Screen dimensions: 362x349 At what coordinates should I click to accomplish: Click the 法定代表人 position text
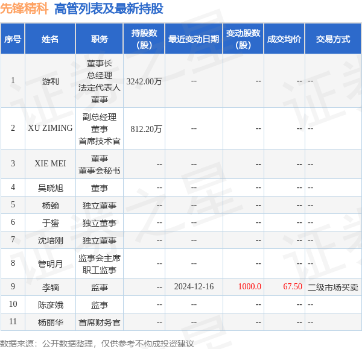[100, 87]
